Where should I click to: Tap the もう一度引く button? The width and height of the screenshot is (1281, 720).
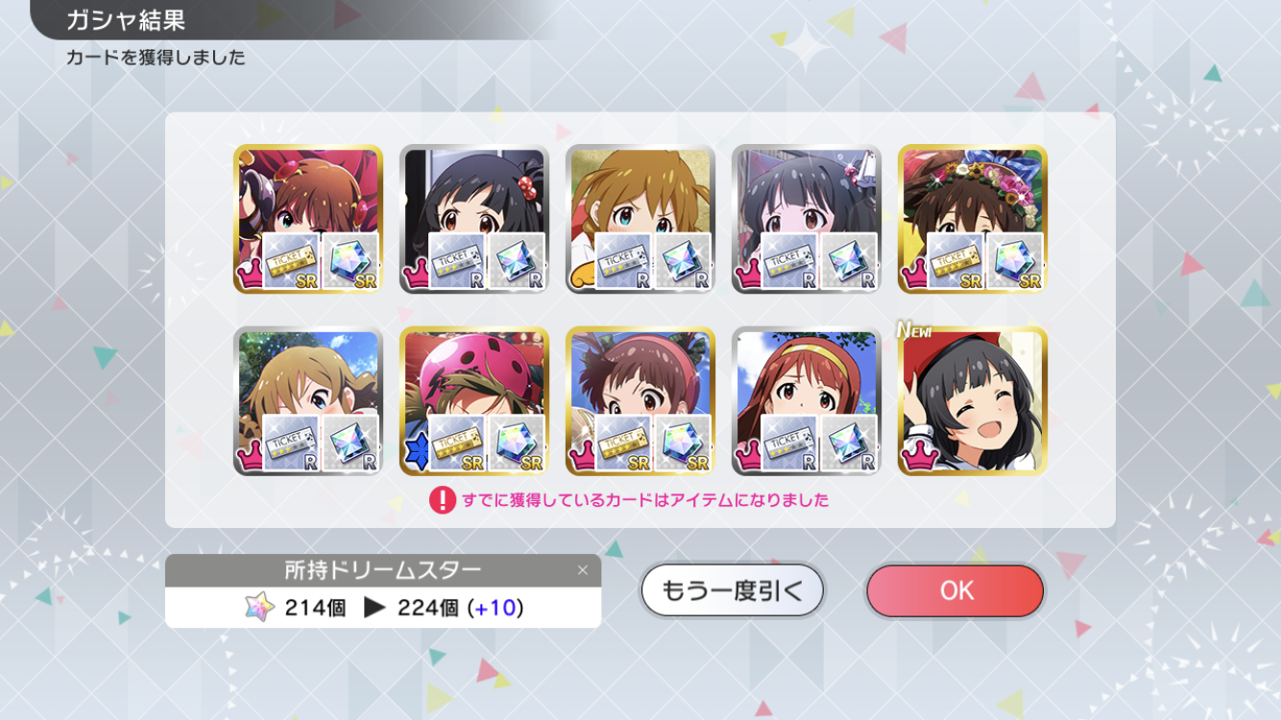click(733, 590)
